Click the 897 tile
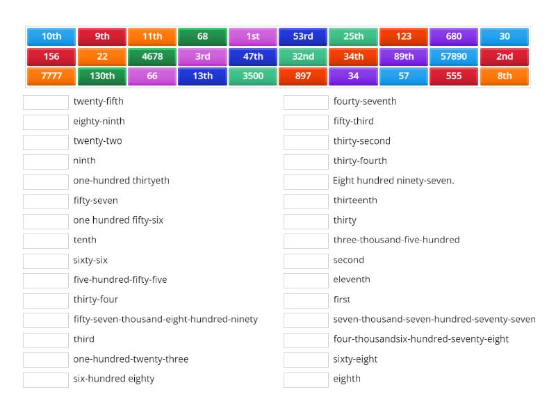The height and width of the screenshot is (417, 556). pyautogui.click(x=304, y=76)
